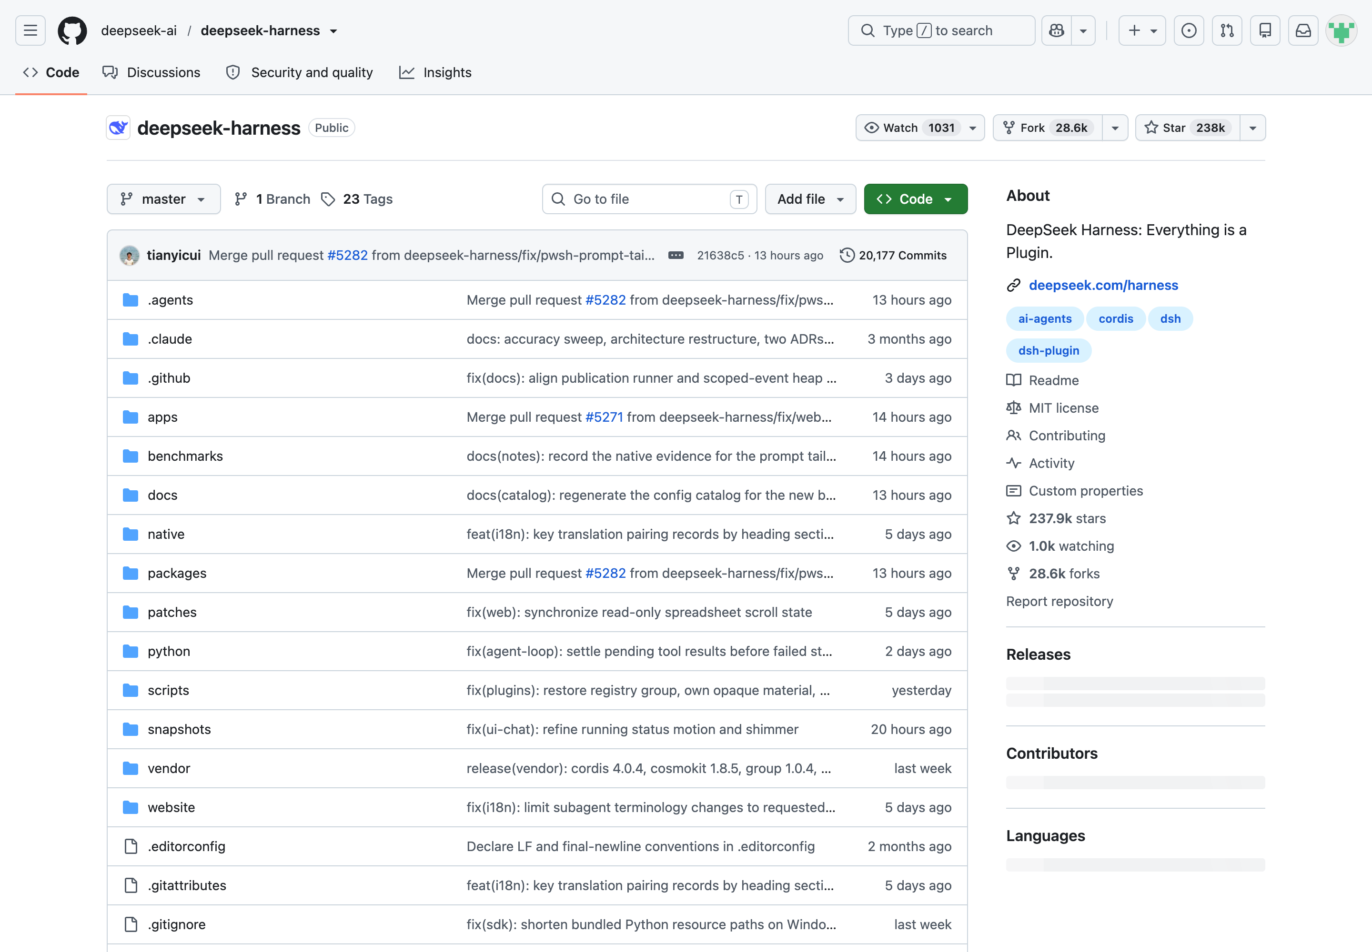Expand the Star lists dropdown arrow
Image resolution: width=1372 pixels, height=952 pixels.
point(1252,128)
